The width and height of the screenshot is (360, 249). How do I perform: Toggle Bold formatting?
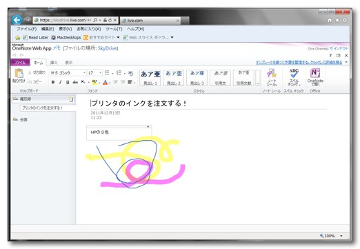click(53, 82)
